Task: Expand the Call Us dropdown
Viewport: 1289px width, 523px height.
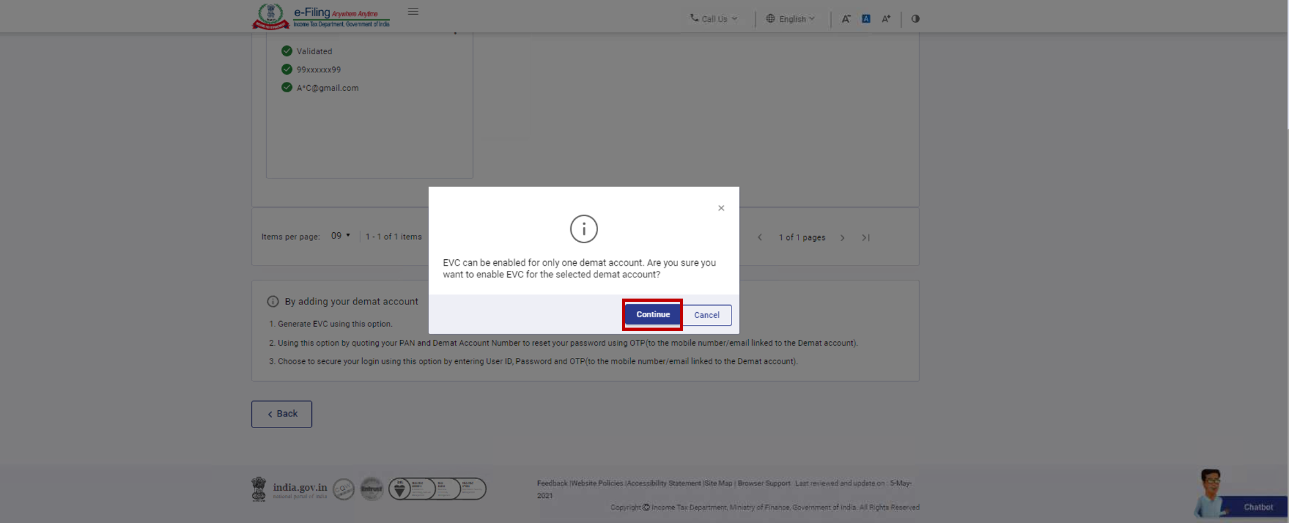Action: tap(713, 19)
